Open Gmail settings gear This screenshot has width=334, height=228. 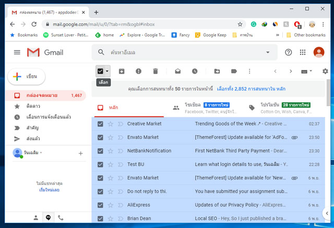(x=325, y=71)
